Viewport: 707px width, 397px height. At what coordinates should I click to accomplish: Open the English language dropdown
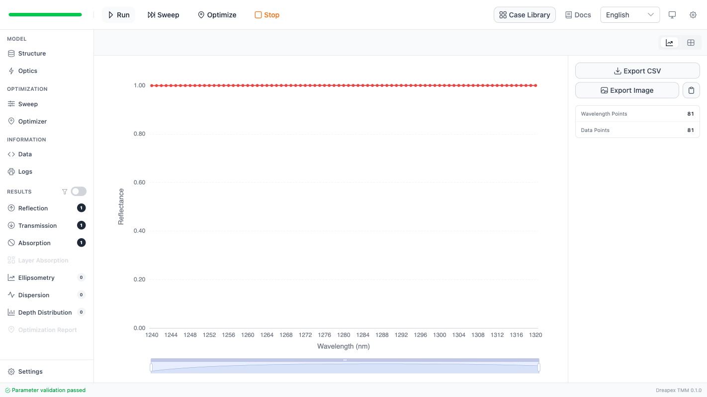[x=629, y=15]
